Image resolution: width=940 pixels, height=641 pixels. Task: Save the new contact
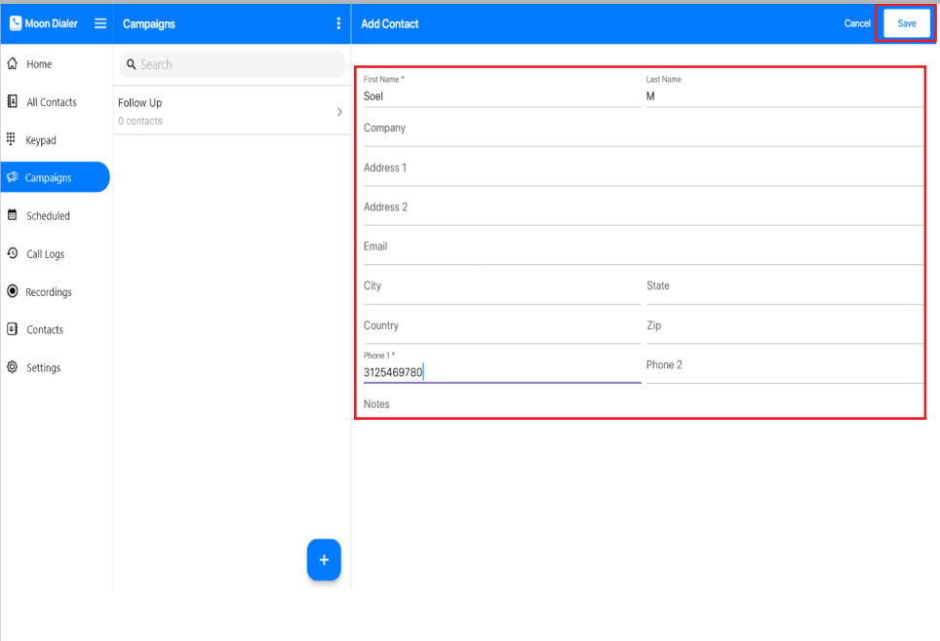906,23
